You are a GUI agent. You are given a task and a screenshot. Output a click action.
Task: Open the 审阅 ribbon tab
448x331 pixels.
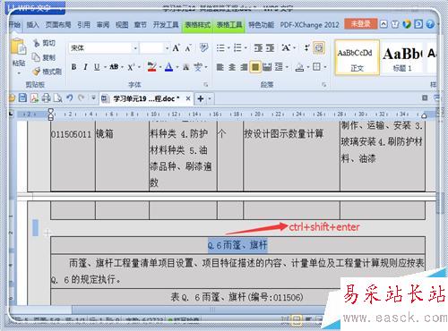click(x=103, y=25)
